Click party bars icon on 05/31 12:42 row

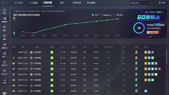[x=13, y=63]
